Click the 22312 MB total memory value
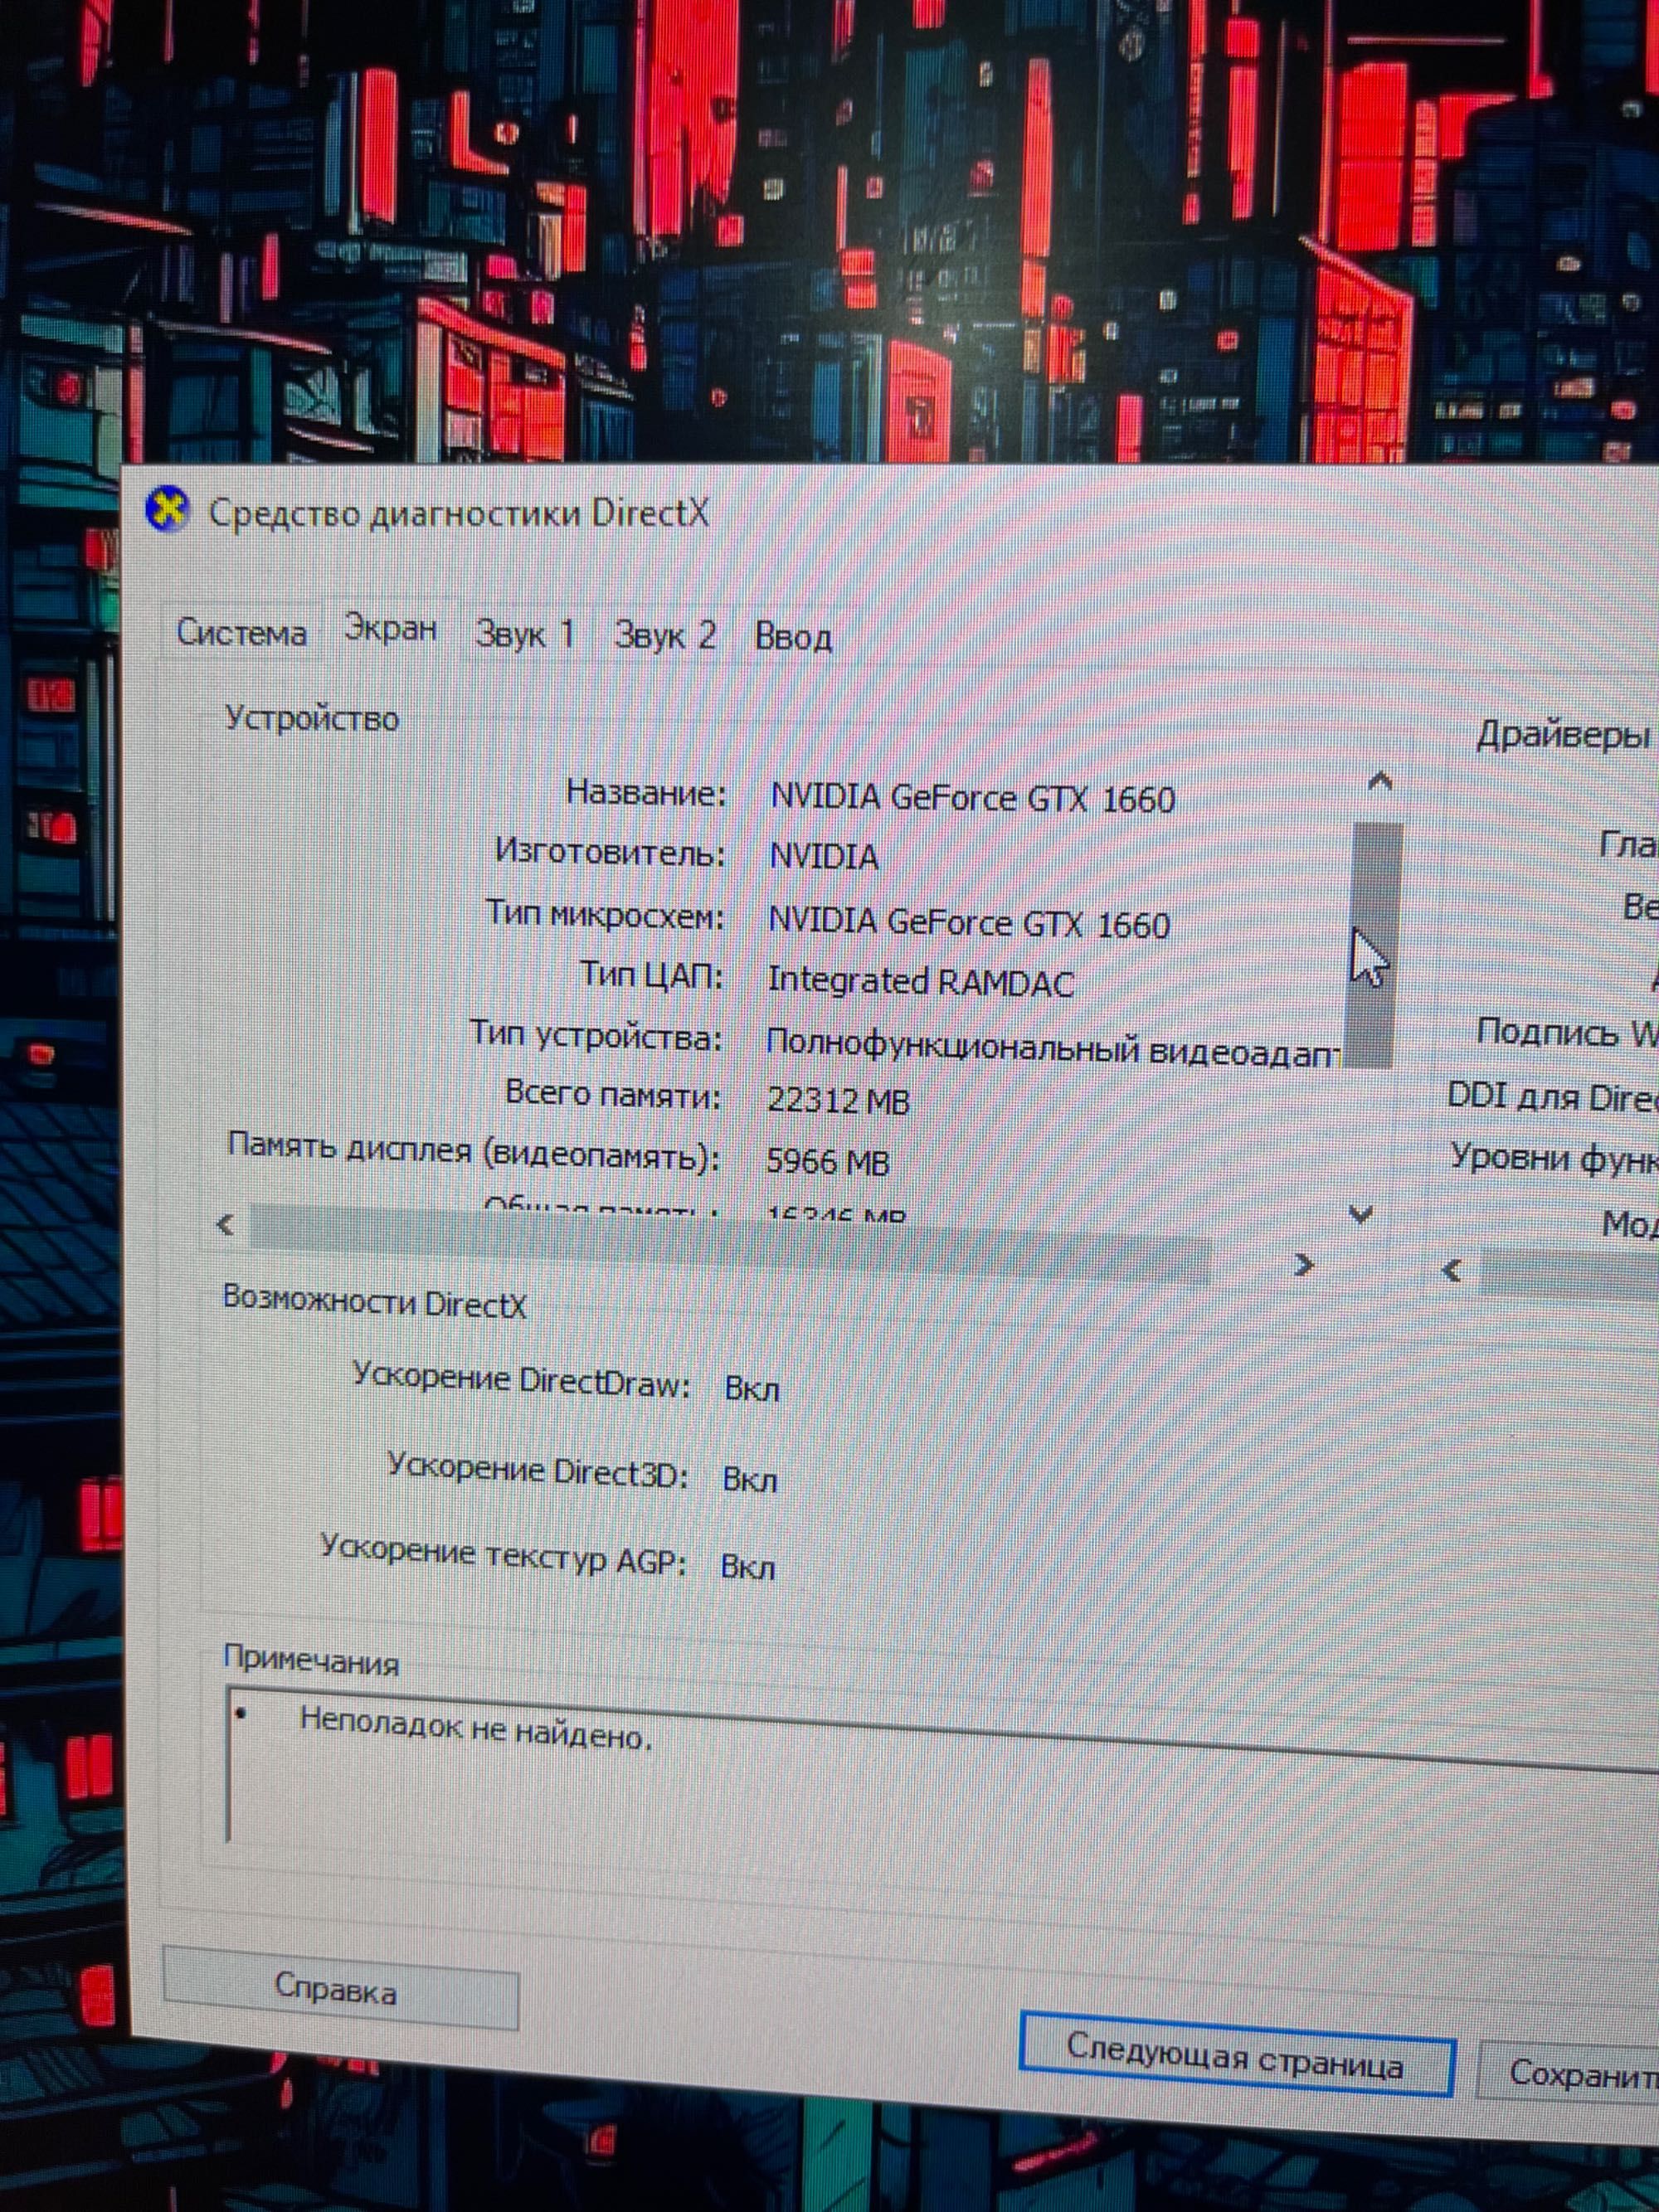Image resolution: width=1659 pixels, height=2212 pixels. pyautogui.click(x=838, y=1101)
